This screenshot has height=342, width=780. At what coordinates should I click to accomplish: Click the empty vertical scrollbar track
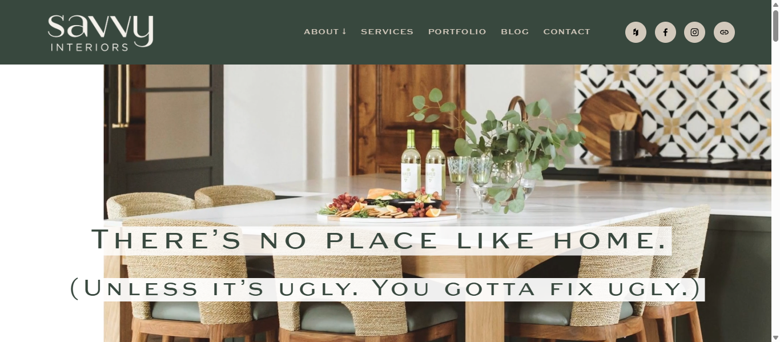tap(775, 188)
